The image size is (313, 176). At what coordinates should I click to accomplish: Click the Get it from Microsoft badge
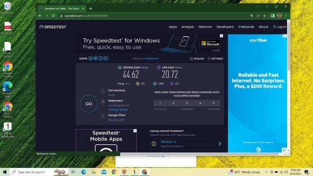point(210,43)
